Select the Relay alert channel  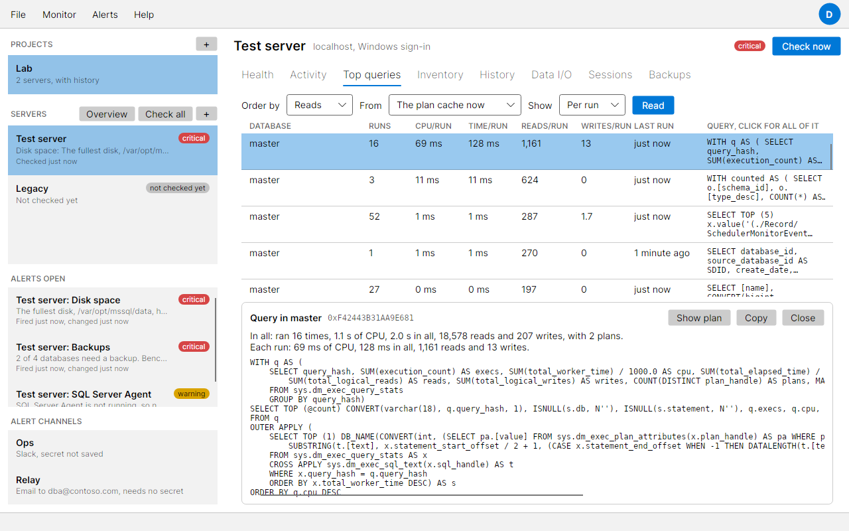(x=113, y=485)
